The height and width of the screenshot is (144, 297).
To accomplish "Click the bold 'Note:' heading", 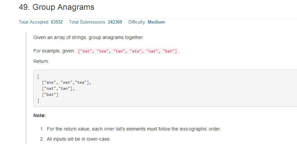I will coord(39,115).
